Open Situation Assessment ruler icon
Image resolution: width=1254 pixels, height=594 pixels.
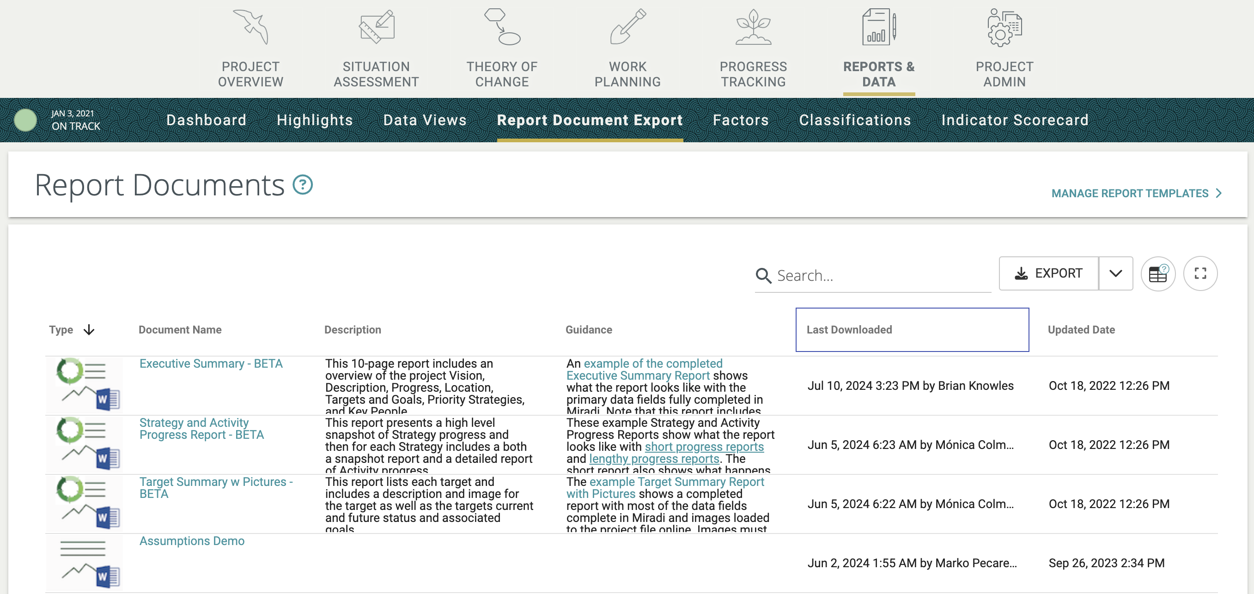376,27
